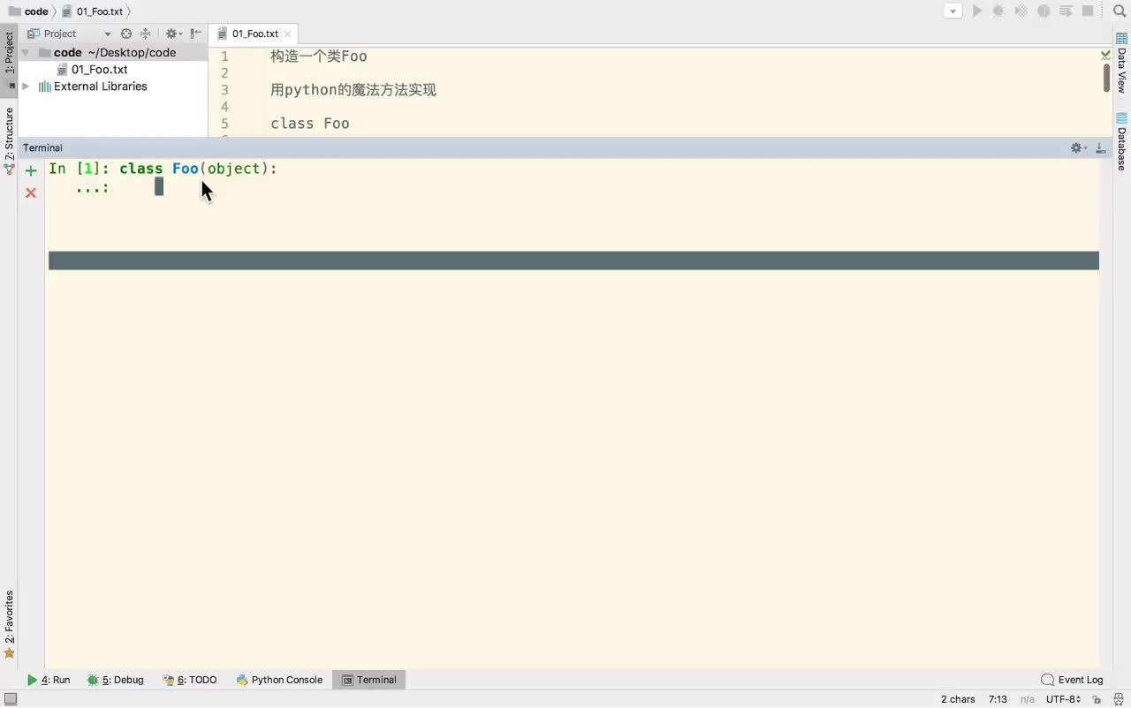Viewport: 1131px width, 708px height.
Task: Open the Terminal settings gear icon
Action: click(x=1074, y=147)
